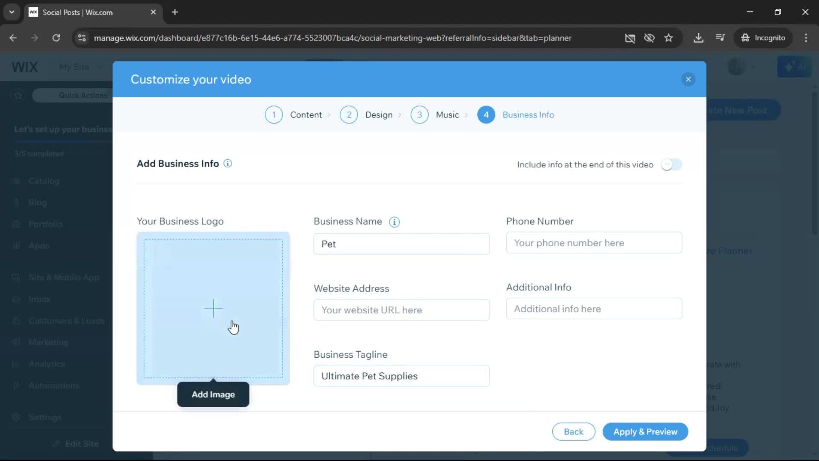819x461 pixels.
Task: Open Marketing in the sidebar
Action: click(48, 342)
